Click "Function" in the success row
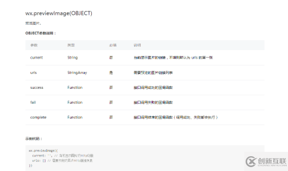Screen dimensions: 288x171 (x=75, y=87)
